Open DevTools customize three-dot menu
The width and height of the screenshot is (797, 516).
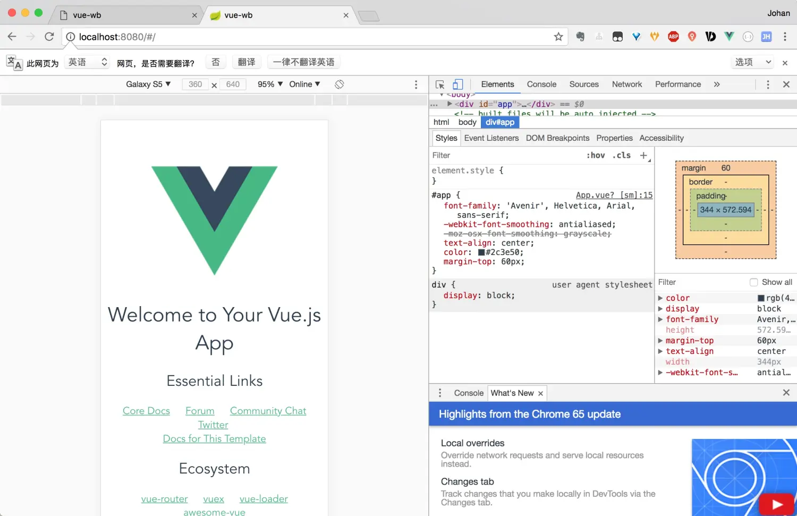point(768,84)
